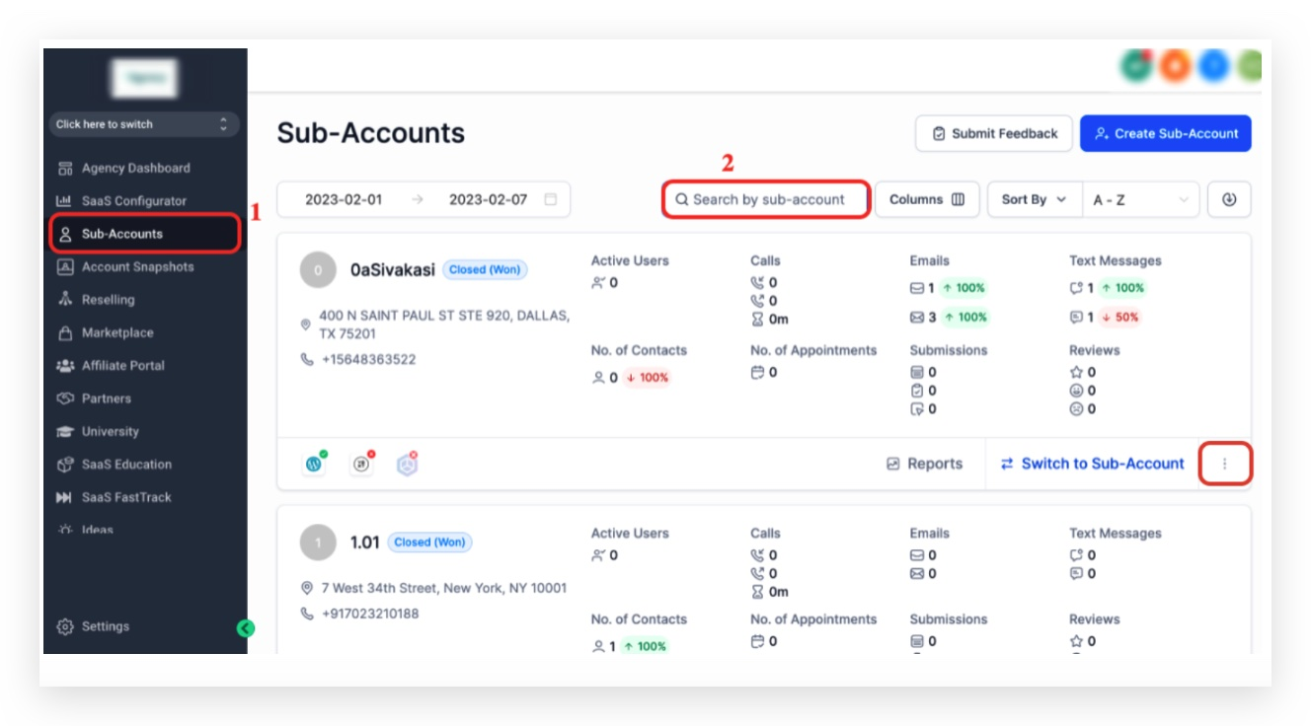This screenshot has height=726, width=1311.
Task: Click the WordPress icon on 0aSivakasi card
Action: [x=315, y=464]
